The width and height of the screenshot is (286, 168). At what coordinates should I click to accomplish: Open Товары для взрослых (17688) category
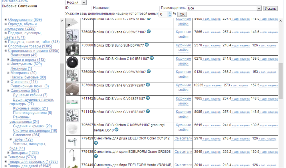pos(33,161)
